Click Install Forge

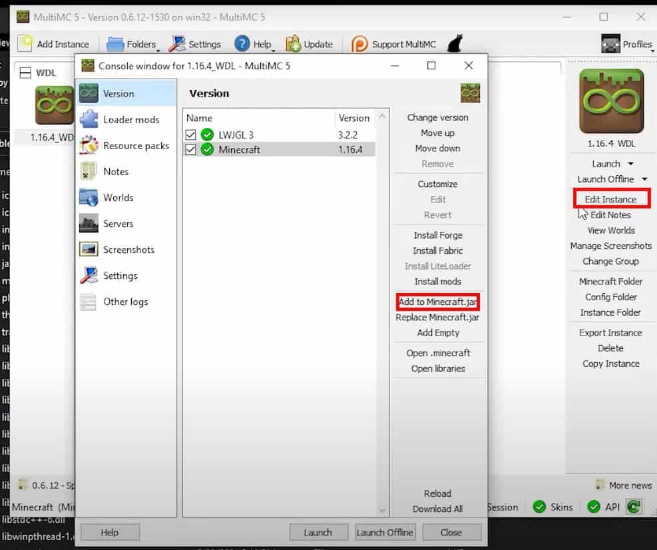pyautogui.click(x=438, y=235)
